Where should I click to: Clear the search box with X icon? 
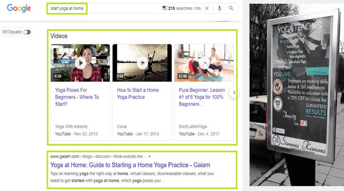pyautogui.click(x=207, y=8)
